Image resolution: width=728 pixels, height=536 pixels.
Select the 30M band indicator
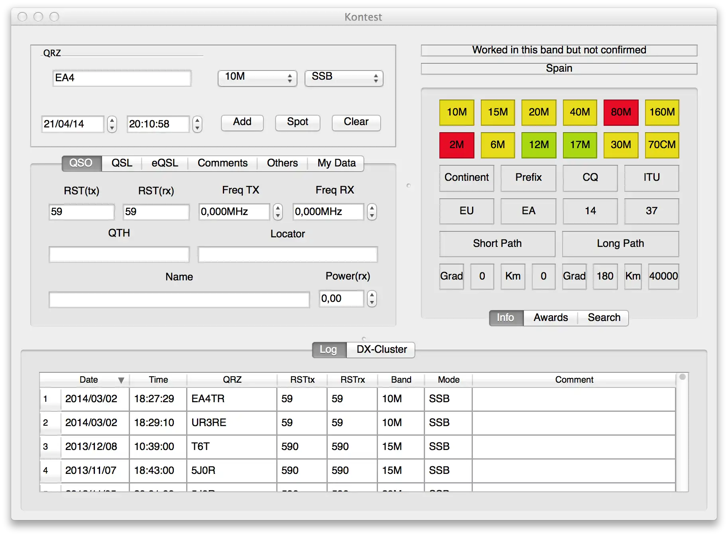[x=621, y=145]
